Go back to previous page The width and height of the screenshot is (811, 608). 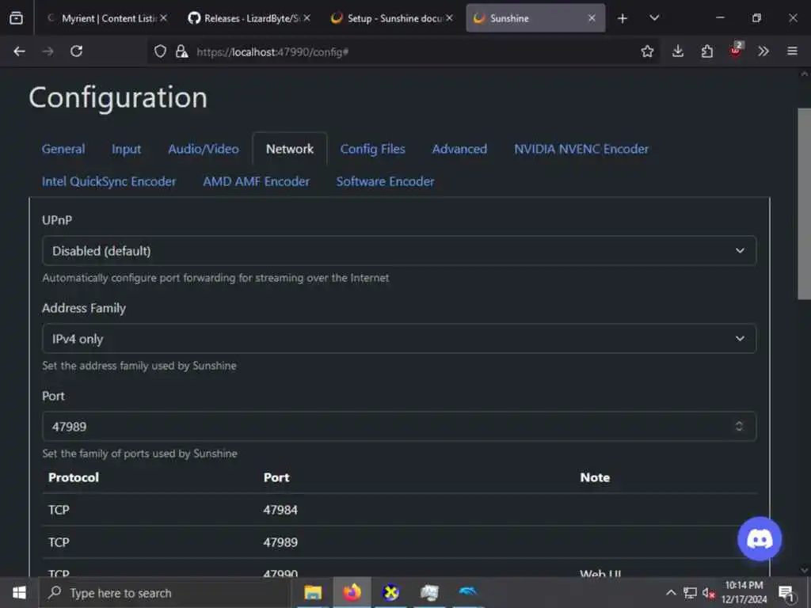click(20, 51)
